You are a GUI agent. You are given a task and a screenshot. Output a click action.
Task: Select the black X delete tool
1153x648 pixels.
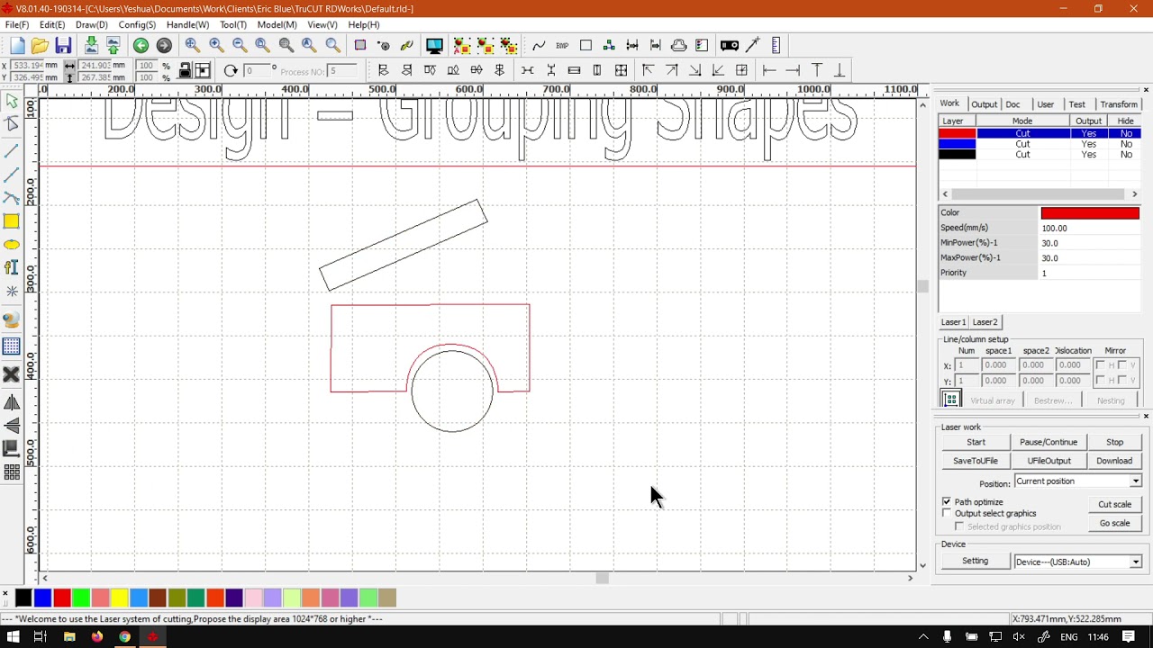(12, 374)
